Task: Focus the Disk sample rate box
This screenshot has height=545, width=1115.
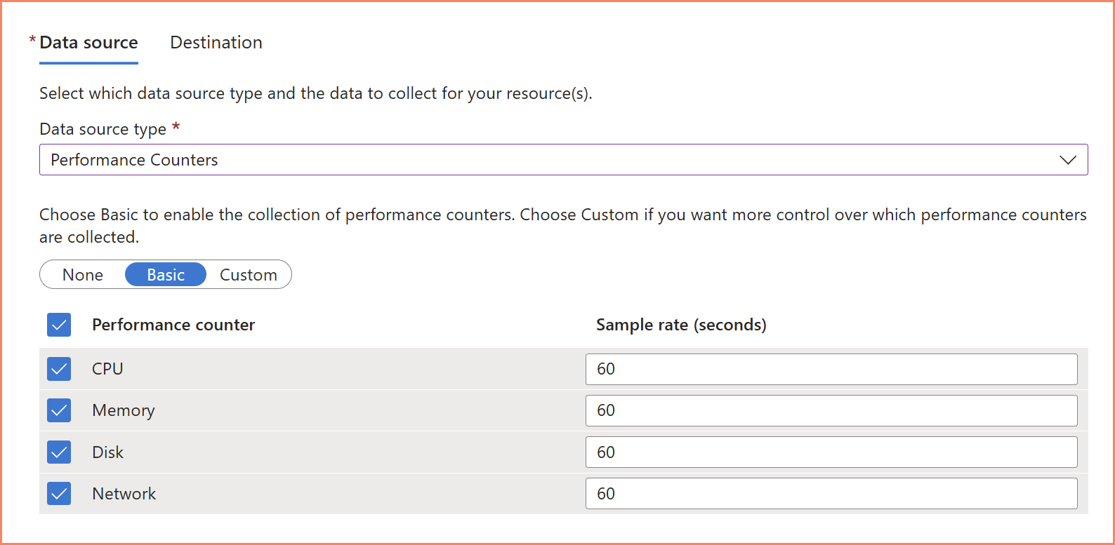Action: (x=831, y=452)
